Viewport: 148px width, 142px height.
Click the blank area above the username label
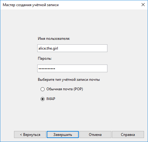click(72, 24)
